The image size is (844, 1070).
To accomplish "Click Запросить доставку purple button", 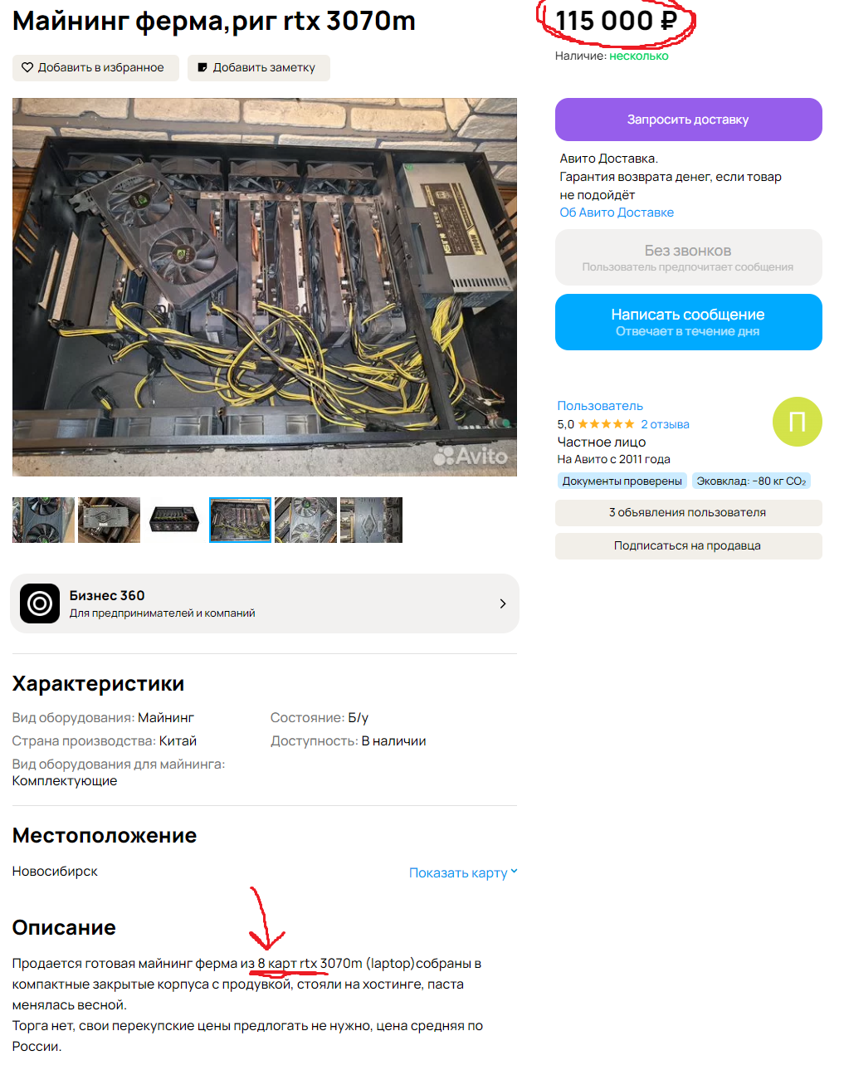I will point(688,120).
